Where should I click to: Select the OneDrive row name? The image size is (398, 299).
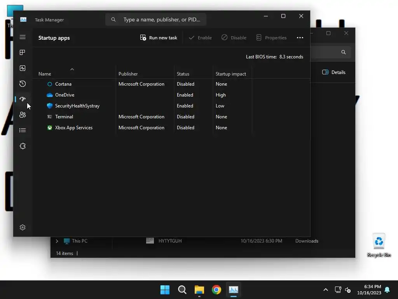(65, 95)
